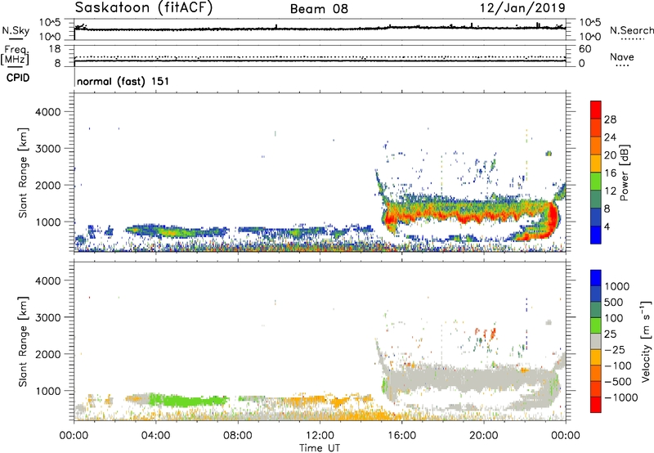Click the 4000 km tick of power panel

pos(47,112)
